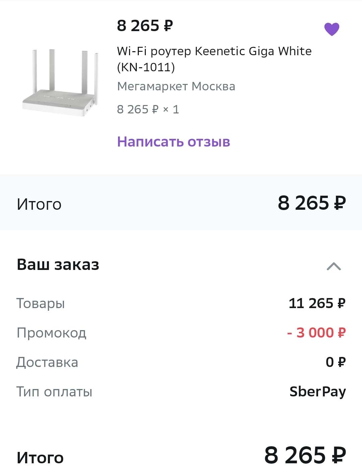
Task: Select the Товары row label
Action: tap(41, 303)
